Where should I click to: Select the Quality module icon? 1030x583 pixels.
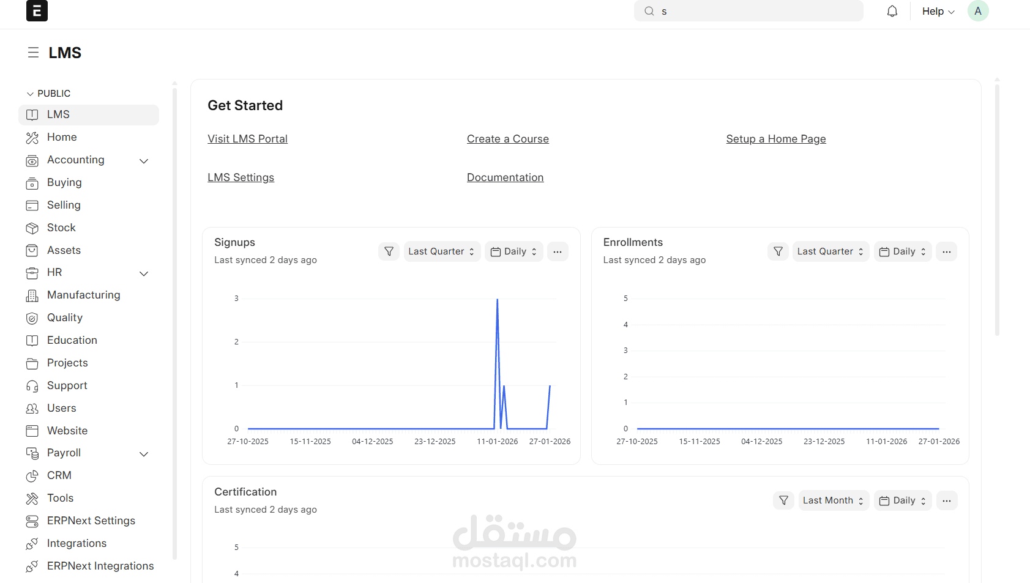[x=32, y=317]
